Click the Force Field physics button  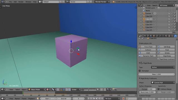[x=147, y=47]
